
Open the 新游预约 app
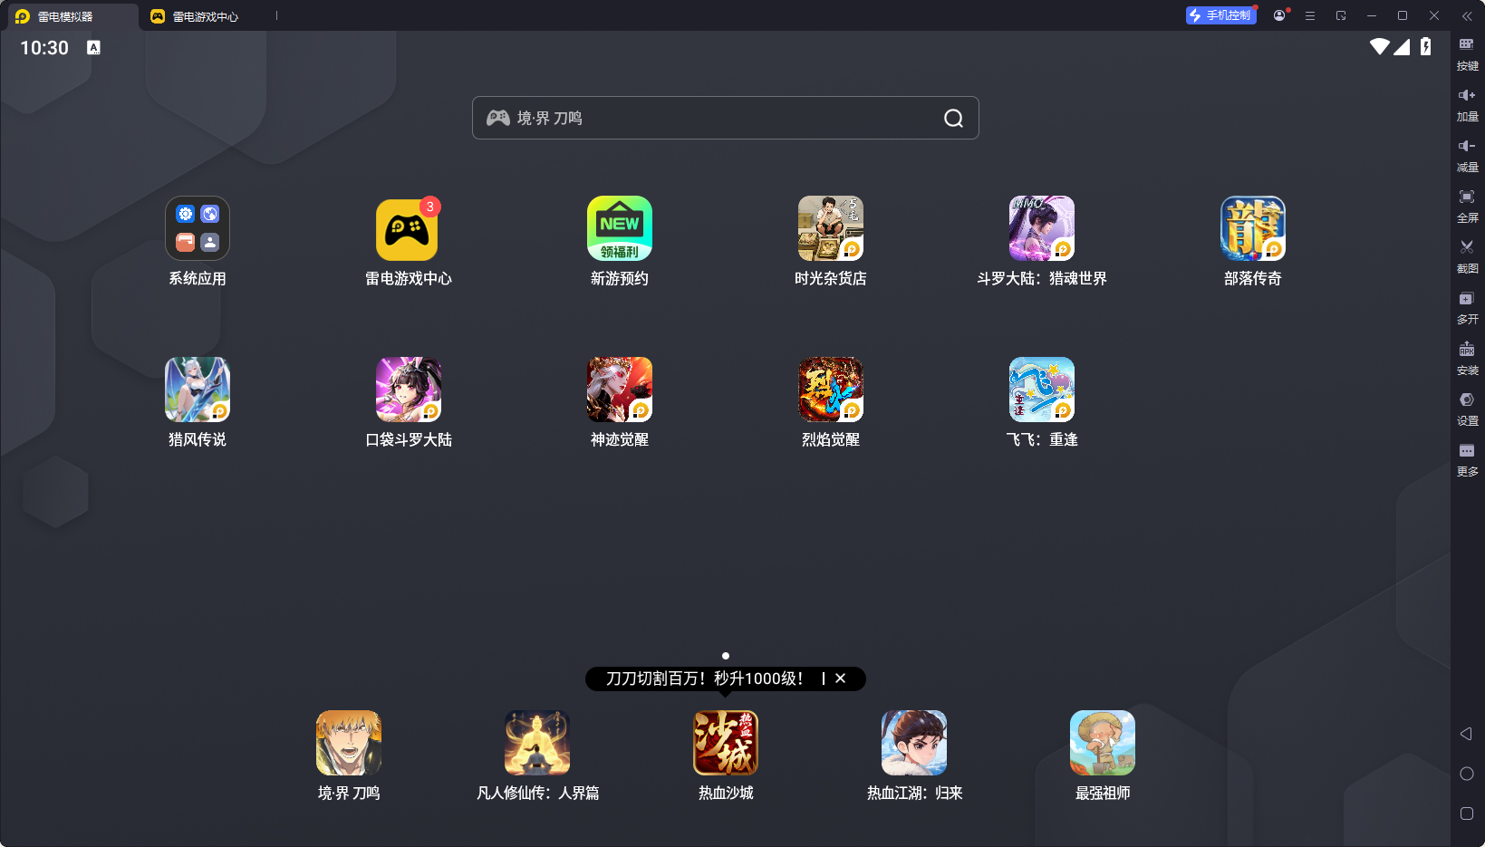[x=620, y=228]
